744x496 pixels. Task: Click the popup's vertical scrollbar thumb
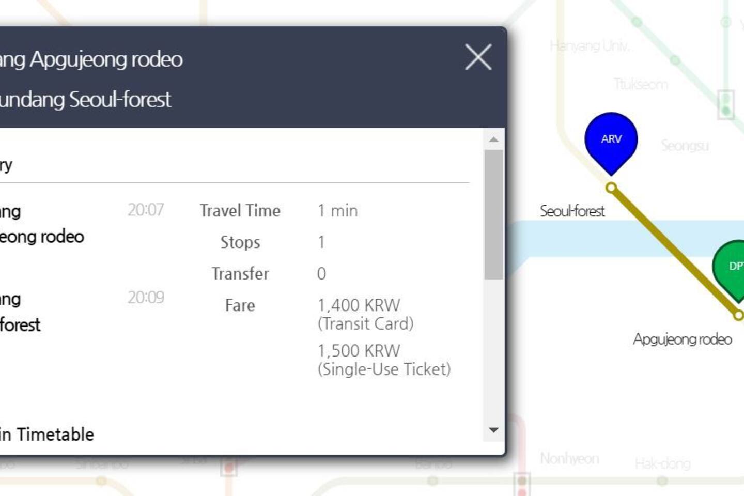pos(493,214)
